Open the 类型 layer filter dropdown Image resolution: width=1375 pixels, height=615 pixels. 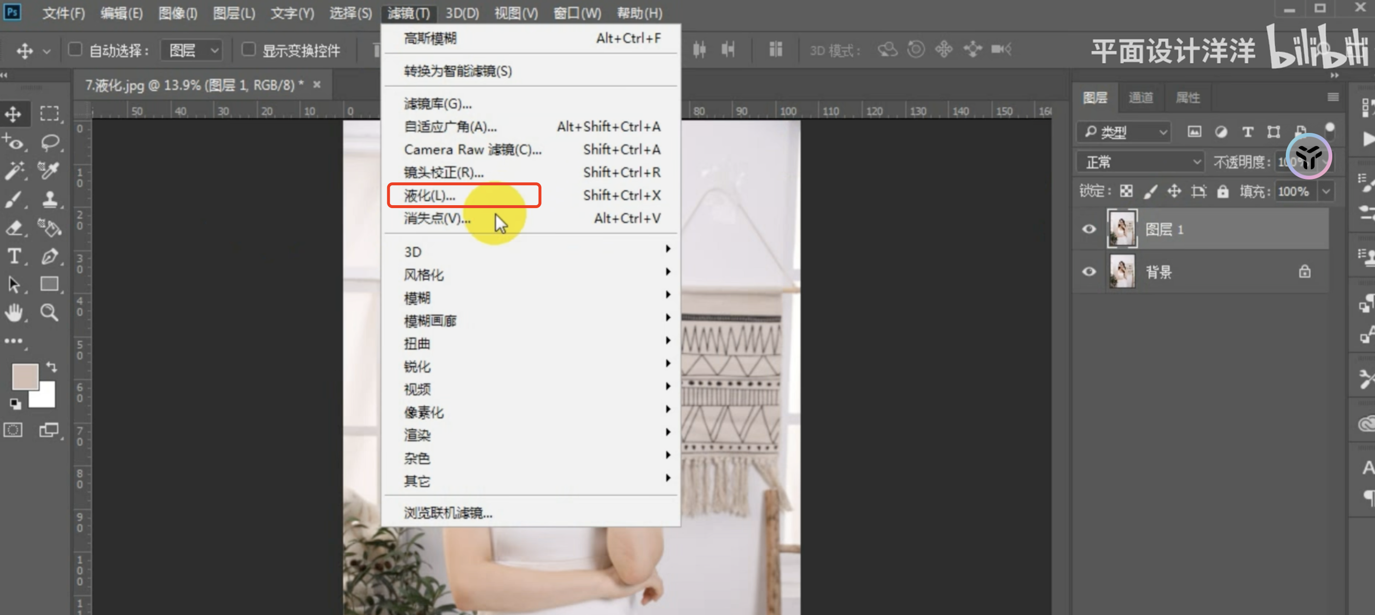(1124, 132)
